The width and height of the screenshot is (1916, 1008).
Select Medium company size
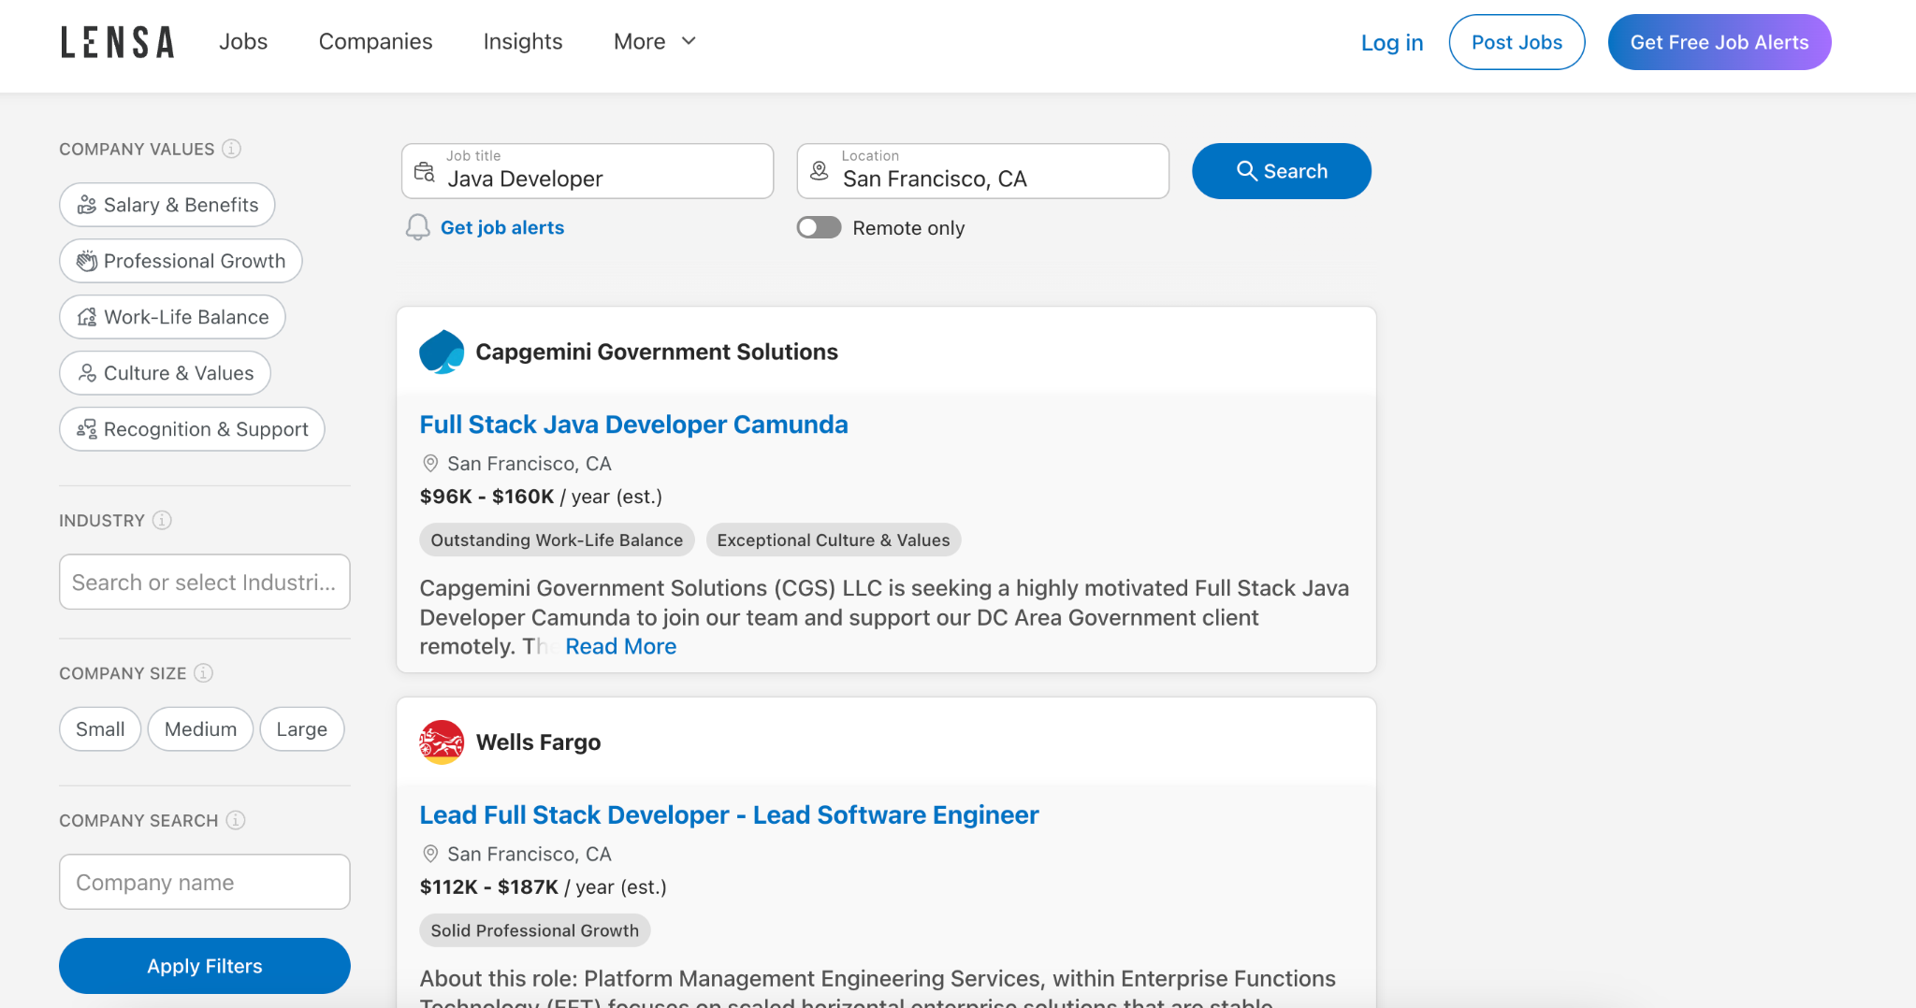pyautogui.click(x=200, y=729)
